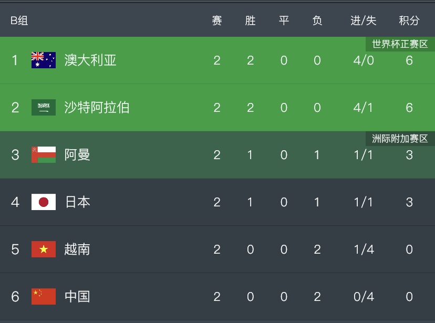Click the Vietnam flag icon
This screenshot has width=435, height=323.
click(x=43, y=249)
